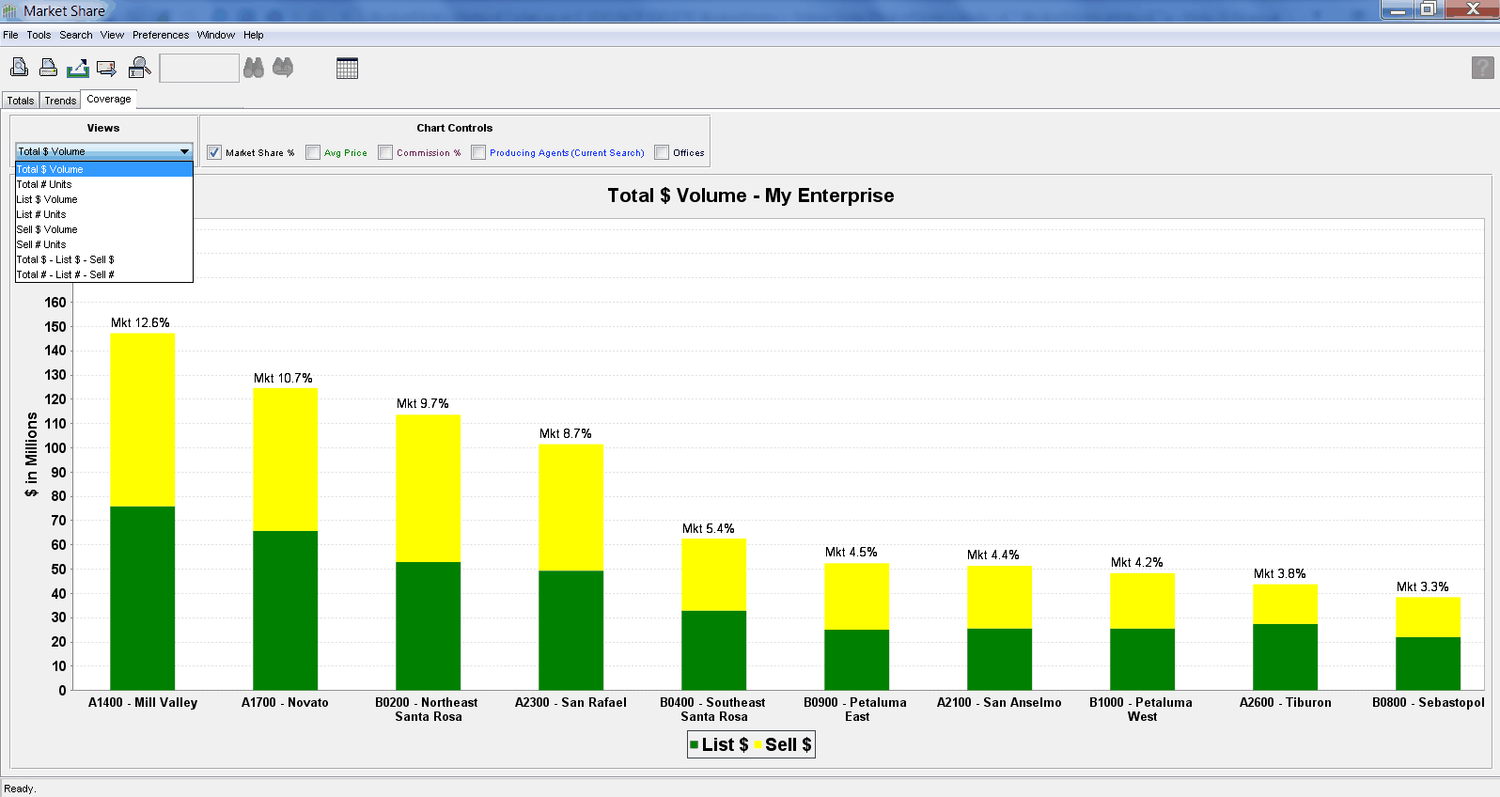Click the 'Mkt 10.7%' label
Viewport: 1500px width, 797px height.
click(x=283, y=378)
